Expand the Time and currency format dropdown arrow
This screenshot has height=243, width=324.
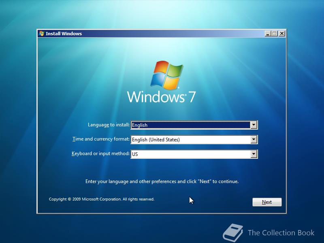tap(254, 139)
